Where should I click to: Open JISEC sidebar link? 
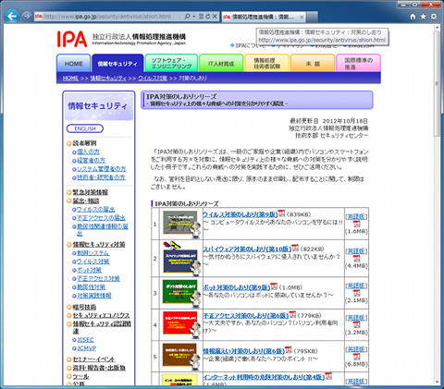tap(85, 340)
